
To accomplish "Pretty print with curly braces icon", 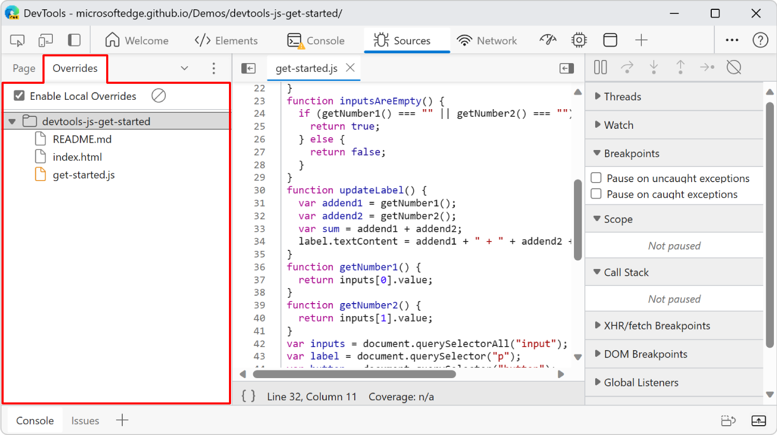I will point(249,396).
